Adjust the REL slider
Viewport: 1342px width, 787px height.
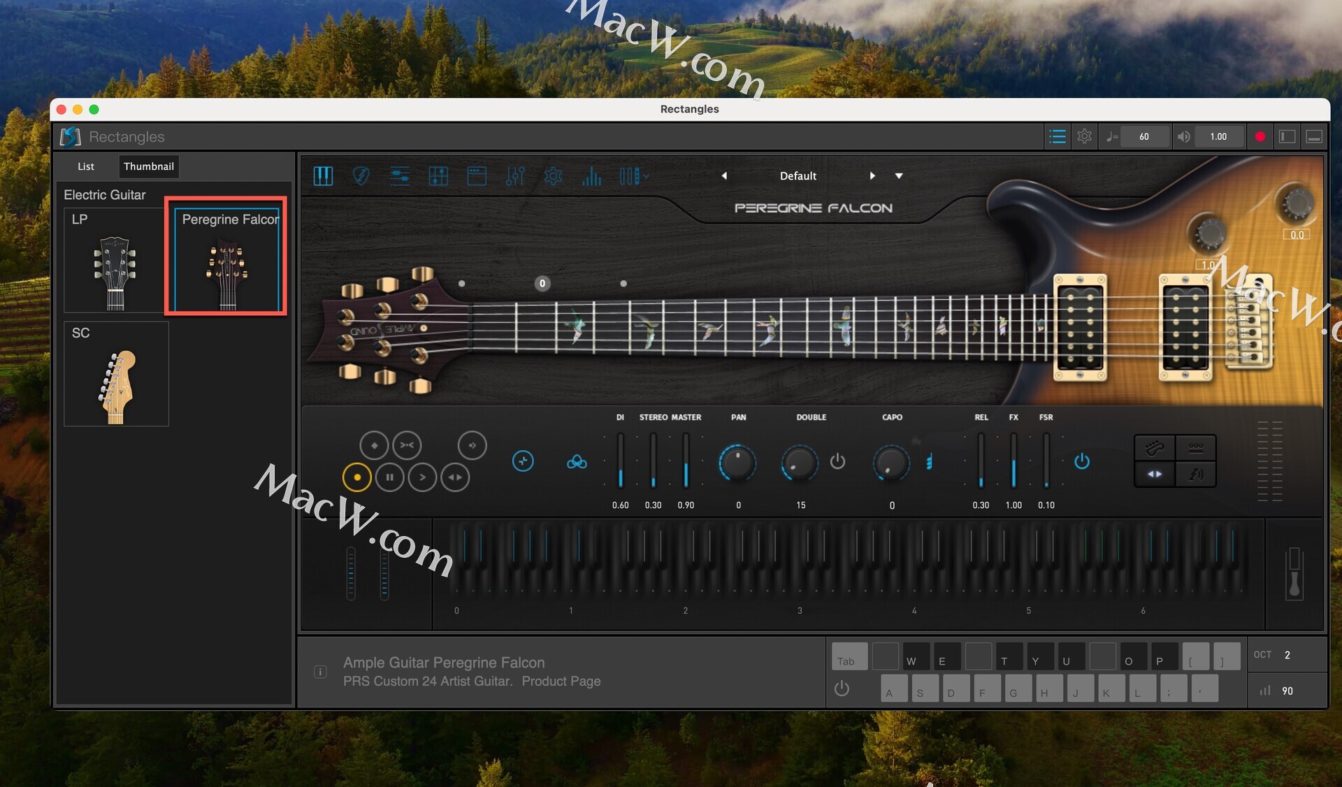point(981,460)
